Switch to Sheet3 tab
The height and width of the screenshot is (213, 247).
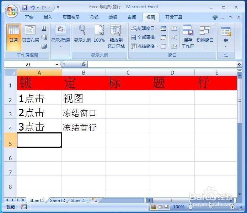[78, 201]
